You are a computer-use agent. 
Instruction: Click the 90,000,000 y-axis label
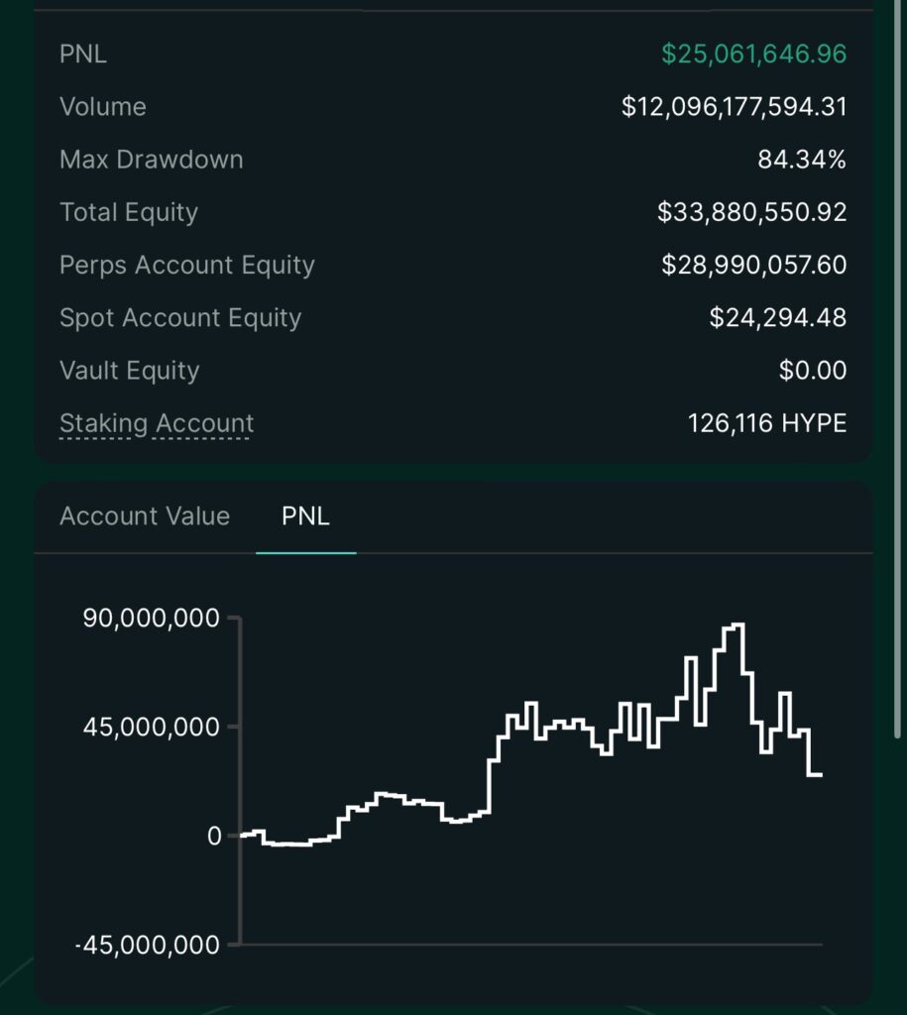click(x=151, y=619)
